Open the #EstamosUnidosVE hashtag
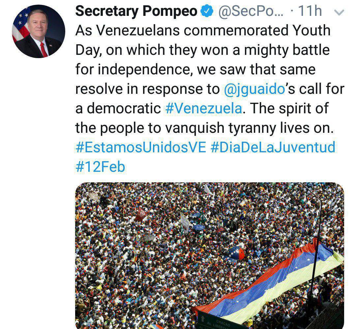Image resolution: width=355 pixels, height=329 pixels. (140, 147)
